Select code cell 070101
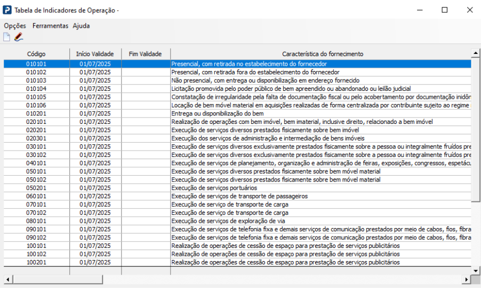Screen dimensions: 481x290 (x=36, y=205)
